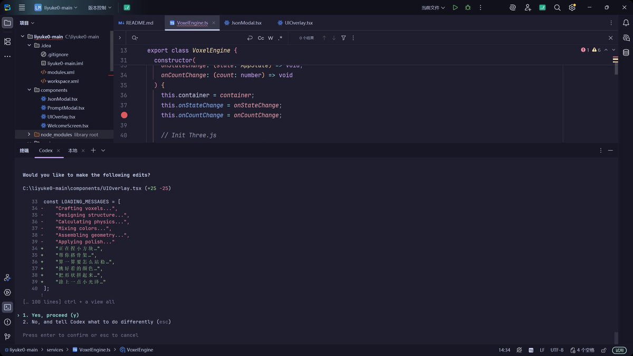Open the main hamburger menu
This screenshot has height=356, width=633.
[22, 7]
